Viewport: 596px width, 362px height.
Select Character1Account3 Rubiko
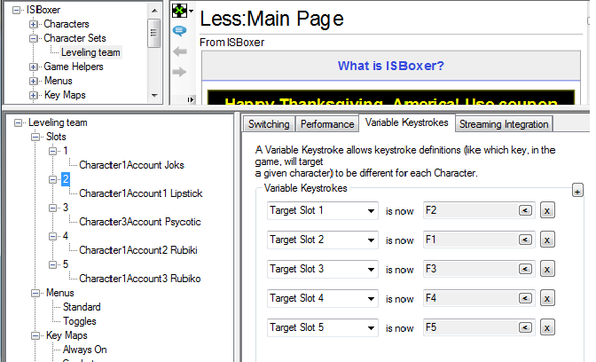coord(140,279)
